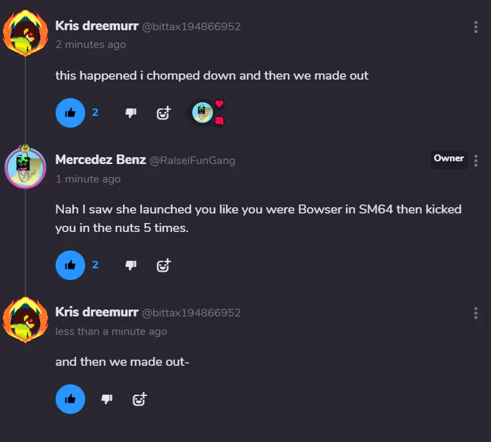Add reaction to Mercedez Benz's comment
Screen dimensions: 491x442
pos(163,266)
